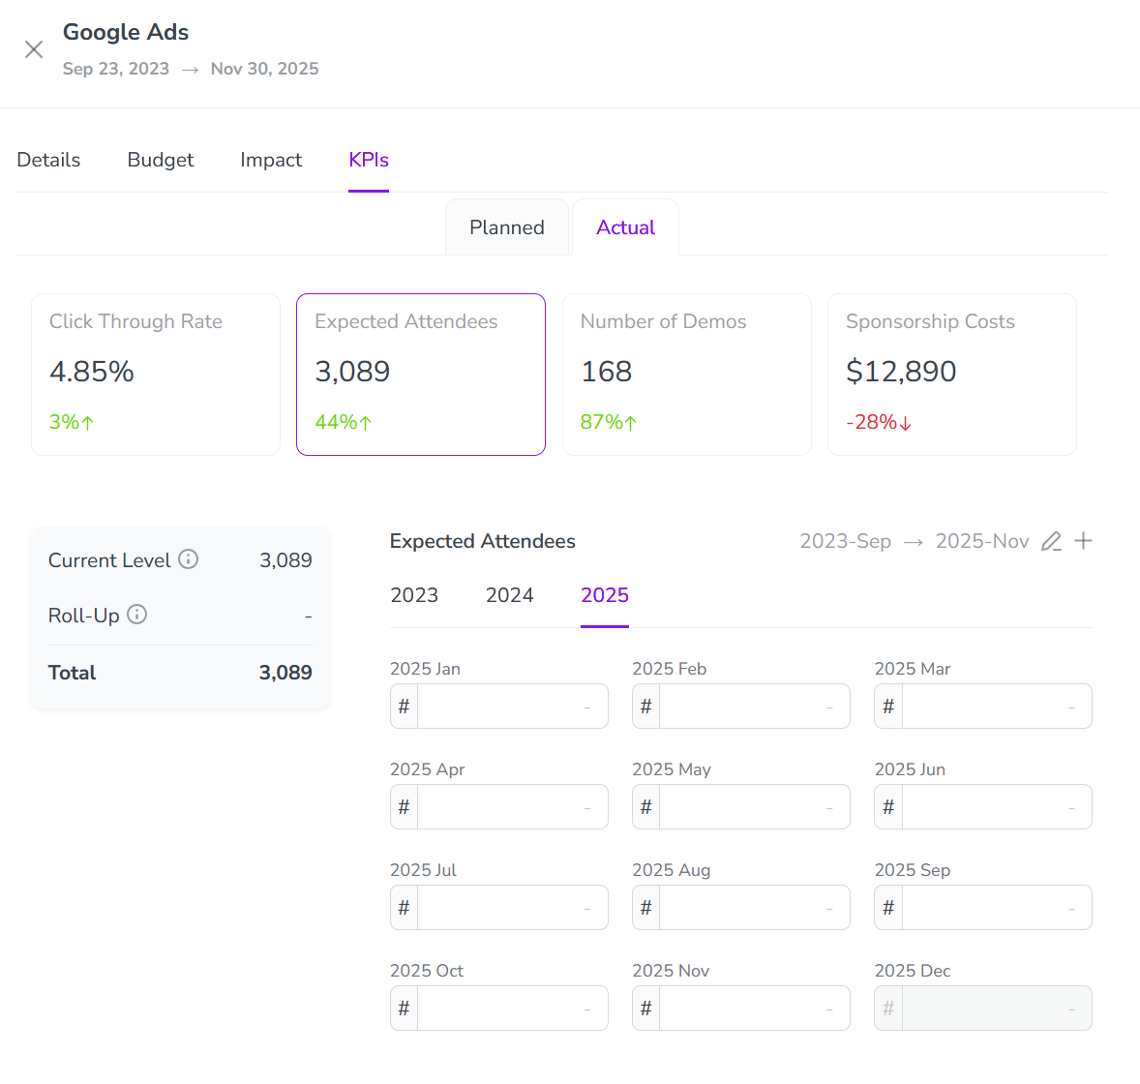Click the 2025 Jan input field
This screenshot has height=1084, width=1140.
[x=511, y=707]
